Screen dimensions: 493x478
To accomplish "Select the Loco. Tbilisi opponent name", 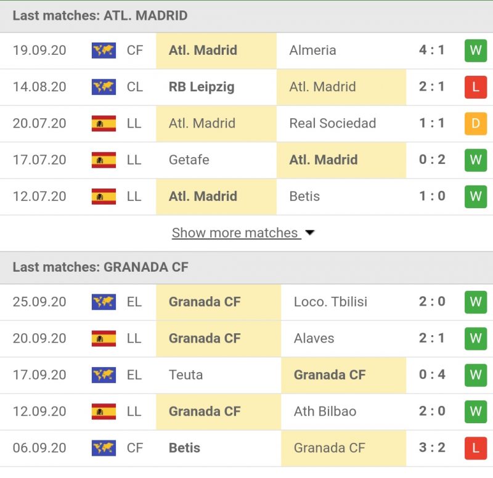I will click(330, 302).
